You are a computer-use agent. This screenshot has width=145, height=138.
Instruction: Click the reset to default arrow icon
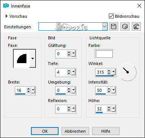[136, 26]
